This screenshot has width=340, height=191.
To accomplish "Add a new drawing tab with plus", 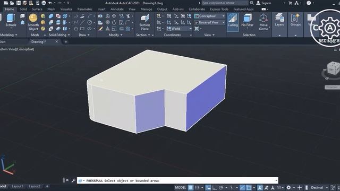I will (x=66, y=42).
